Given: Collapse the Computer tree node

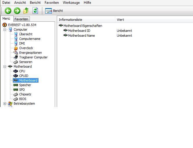Looking at the screenshot, I should (5, 29).
